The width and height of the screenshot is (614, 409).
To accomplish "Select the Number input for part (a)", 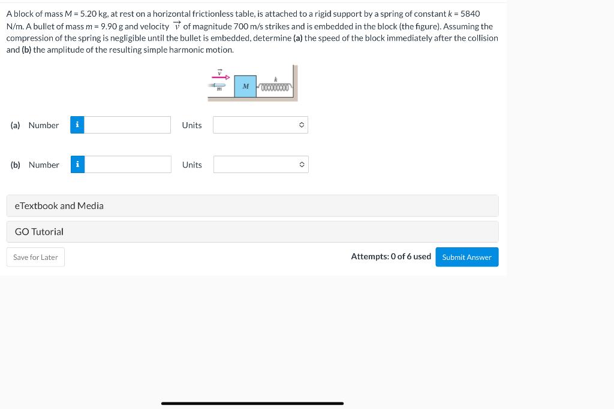I will [x=127, y=125].
